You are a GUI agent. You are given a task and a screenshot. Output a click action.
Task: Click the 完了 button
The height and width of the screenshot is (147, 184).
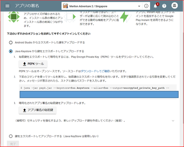[x=13, y=144]
